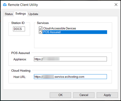Click empty area of the Services list
This screenshot has width=121, height=101.
tap(73, 41)
